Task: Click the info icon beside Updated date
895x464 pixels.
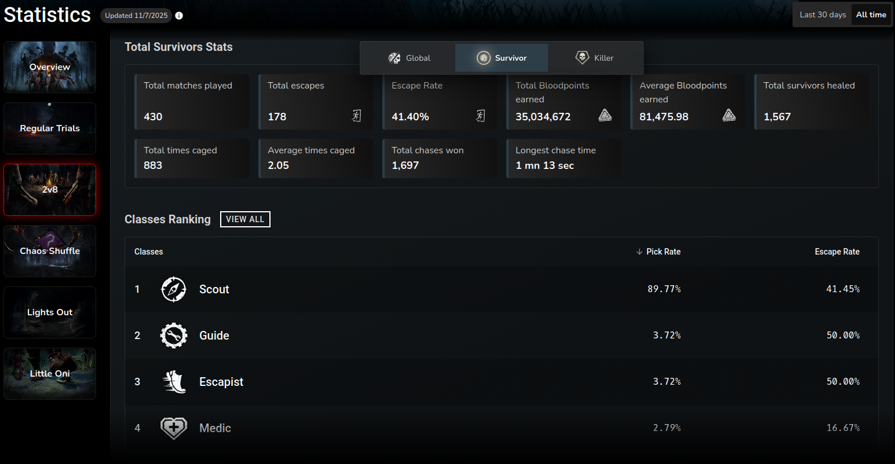Action: tap(179, 16)
